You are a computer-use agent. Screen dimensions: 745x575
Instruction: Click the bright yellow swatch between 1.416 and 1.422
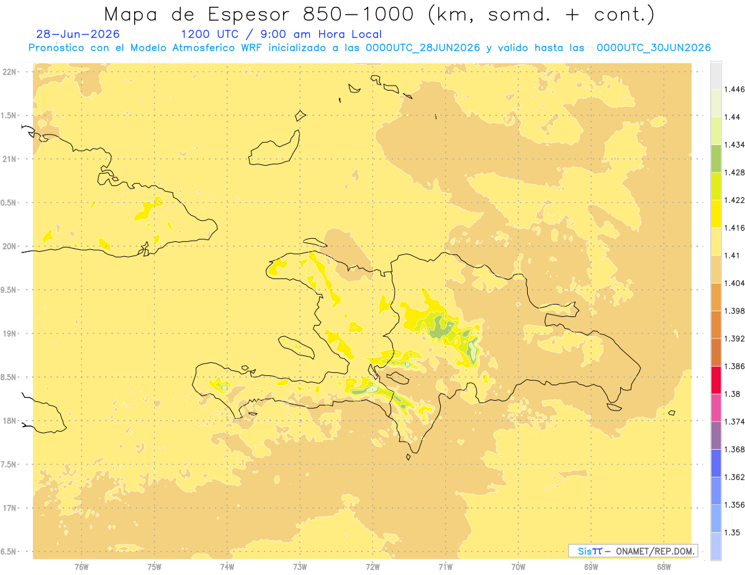tap(716, 214)
